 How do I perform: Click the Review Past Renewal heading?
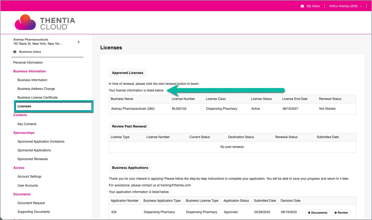pos(129,126)
